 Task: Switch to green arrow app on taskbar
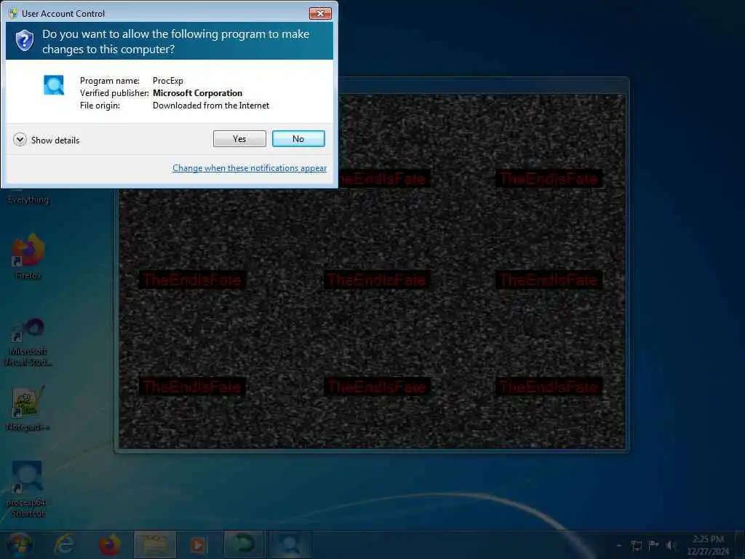[x=243, y=544]
